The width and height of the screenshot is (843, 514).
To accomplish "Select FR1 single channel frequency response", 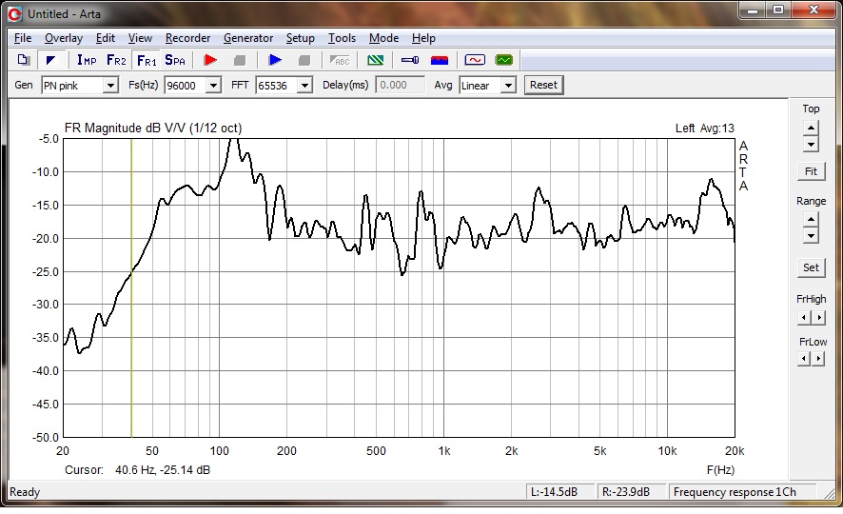I will click(x=147, y=60).
